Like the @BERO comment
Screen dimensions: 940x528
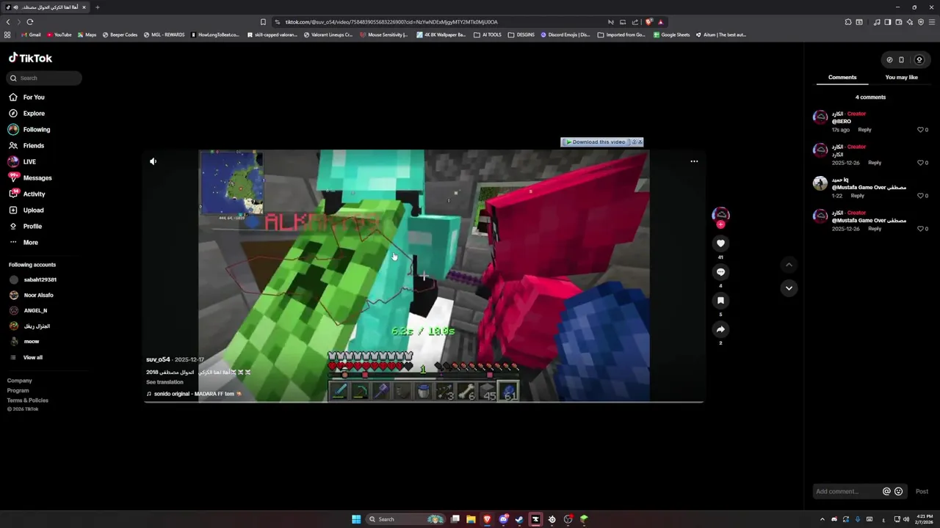(x=920, y=130)
